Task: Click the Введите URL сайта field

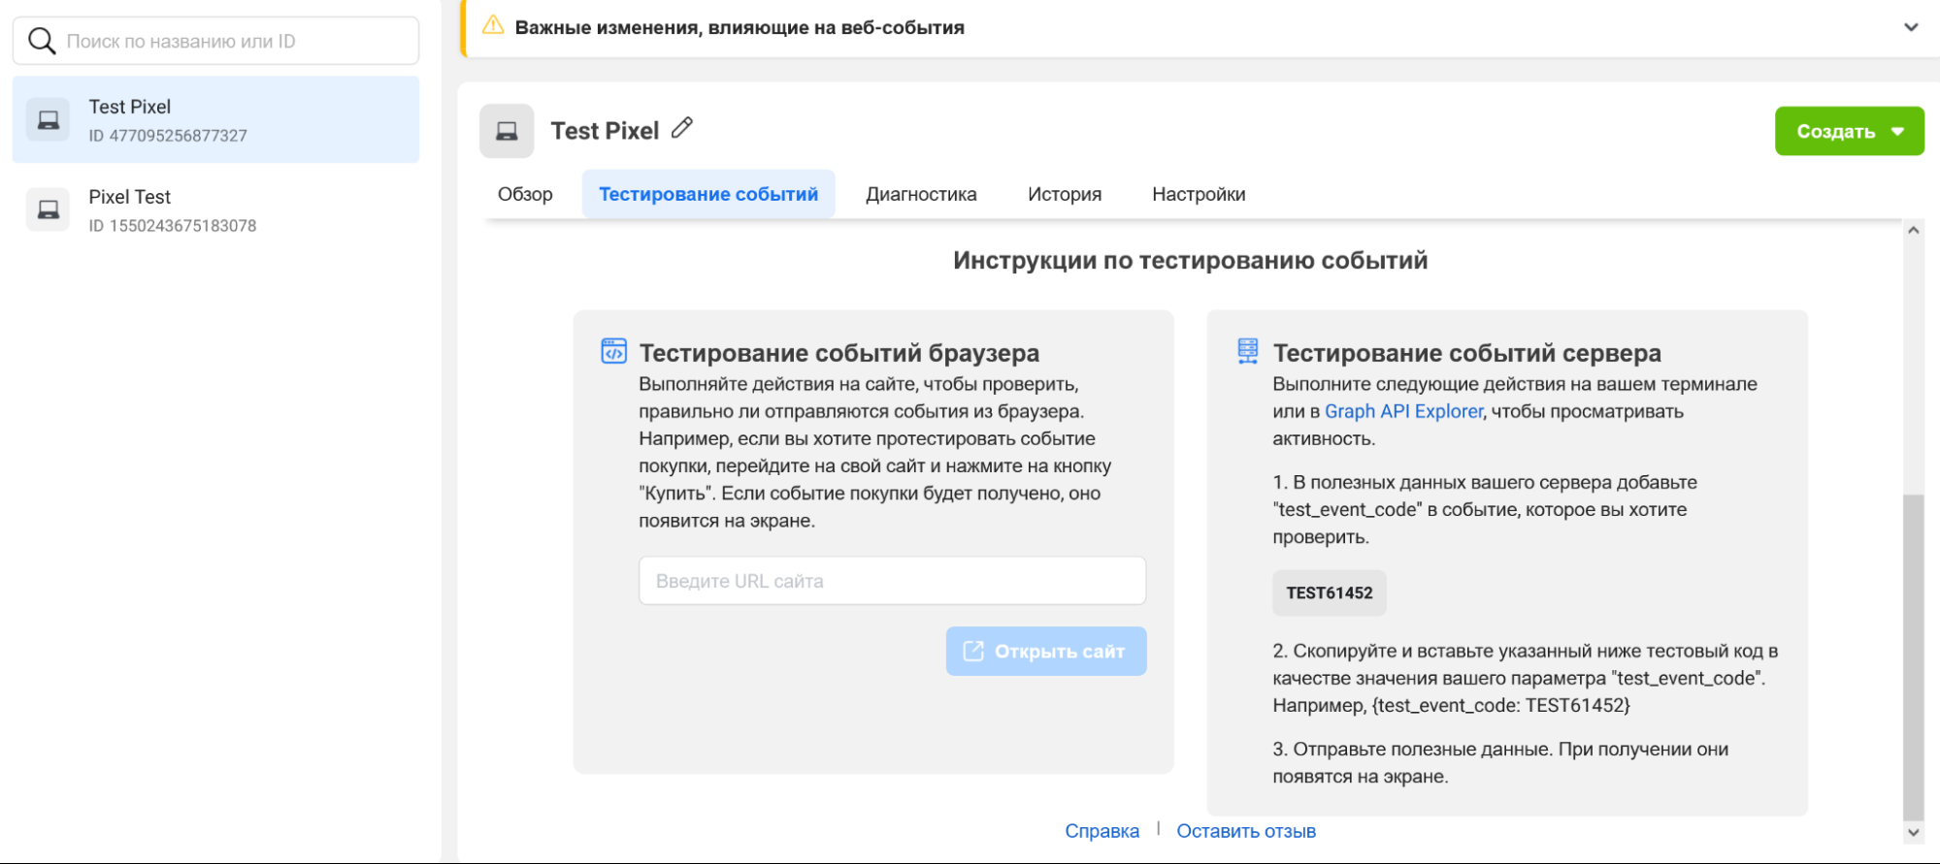Action: pyautogui.click(x=892, y=581)
